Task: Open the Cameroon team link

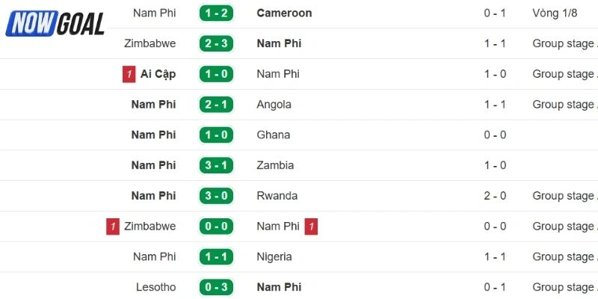Action: [x=284, y=13]
